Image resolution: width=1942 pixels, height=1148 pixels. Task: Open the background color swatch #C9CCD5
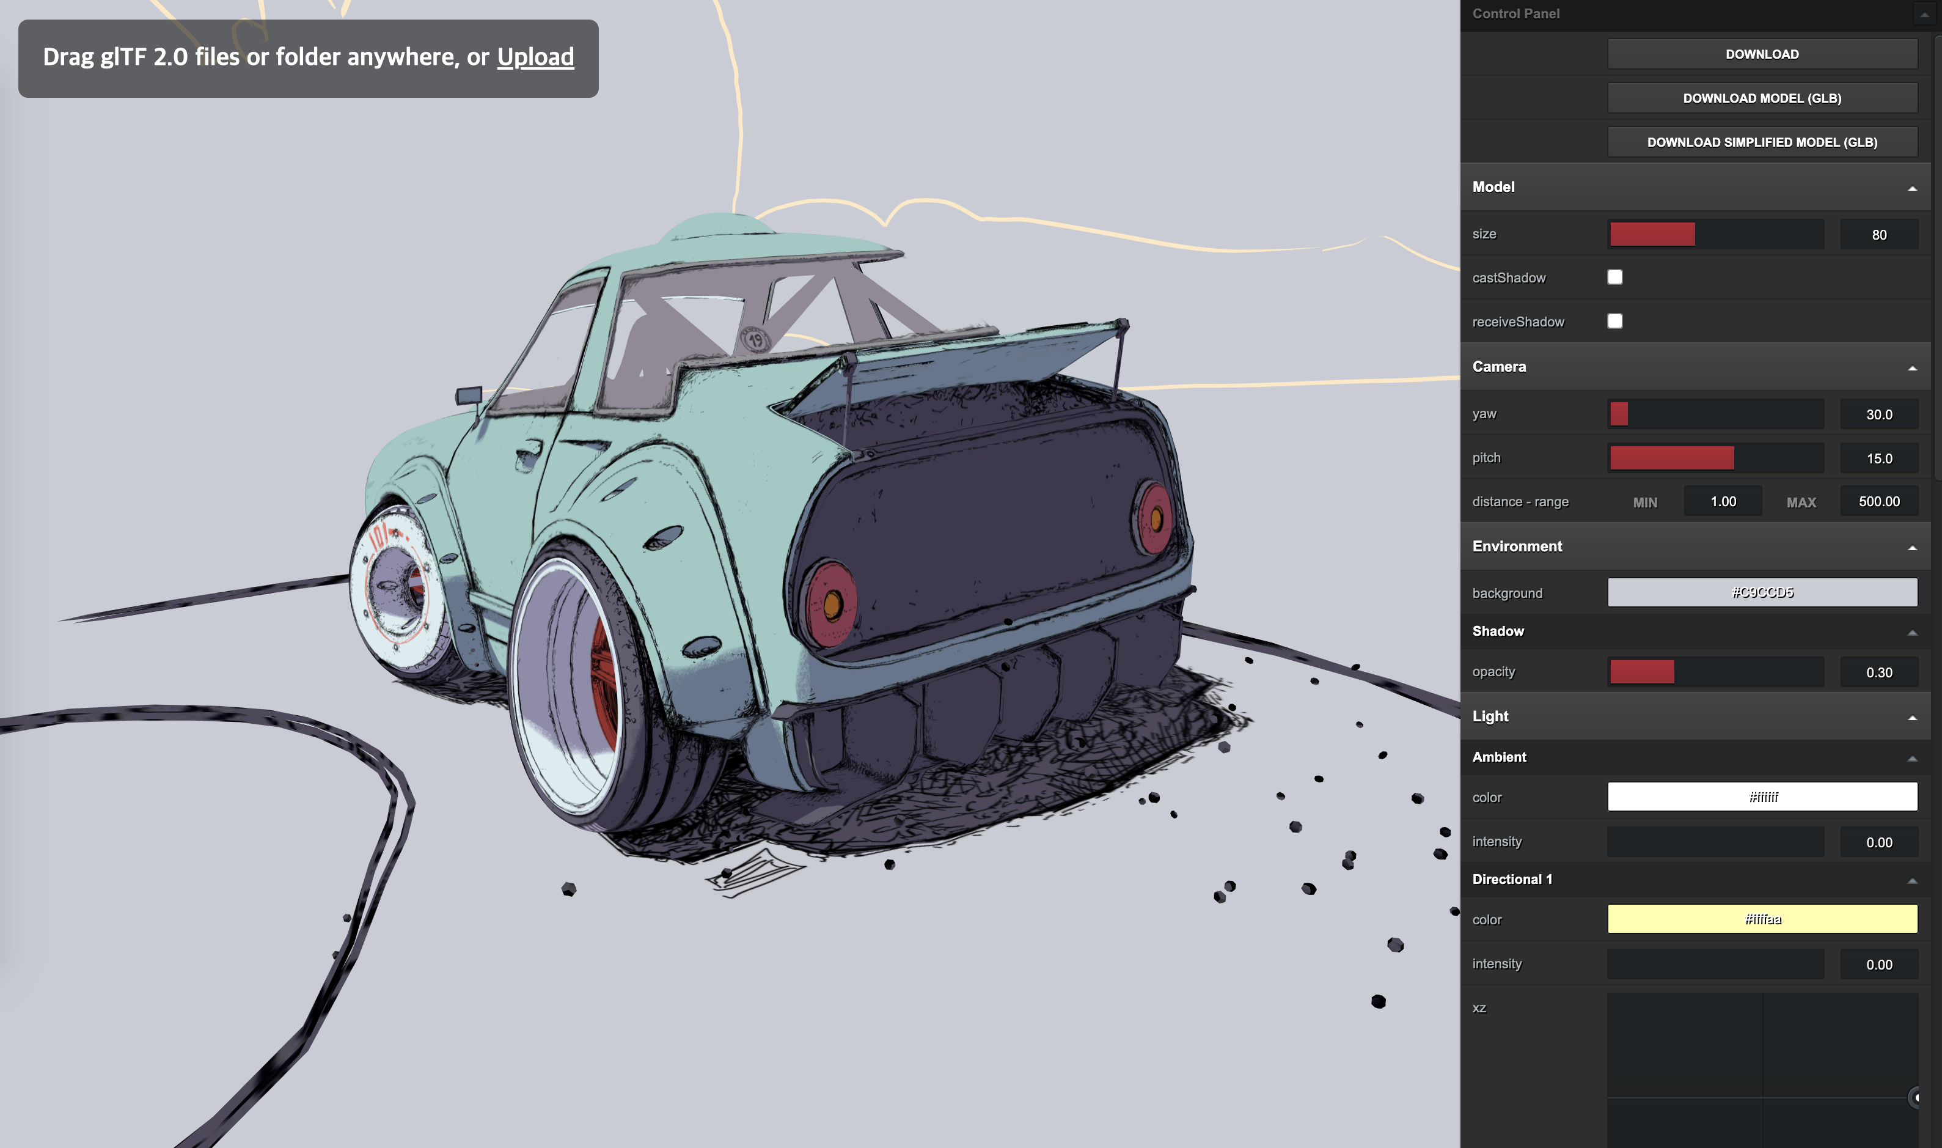coord(1761,592)
